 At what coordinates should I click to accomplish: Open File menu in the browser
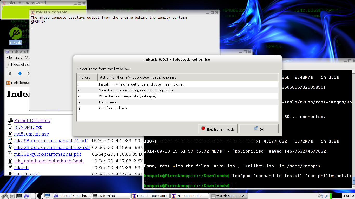[x=9, y=58]
